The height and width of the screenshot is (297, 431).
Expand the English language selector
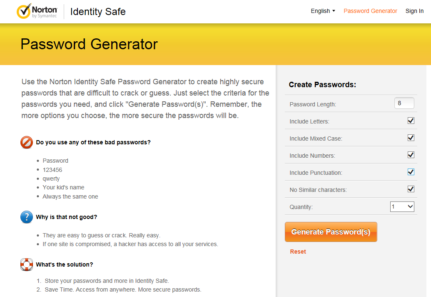(x=323, y=11)
